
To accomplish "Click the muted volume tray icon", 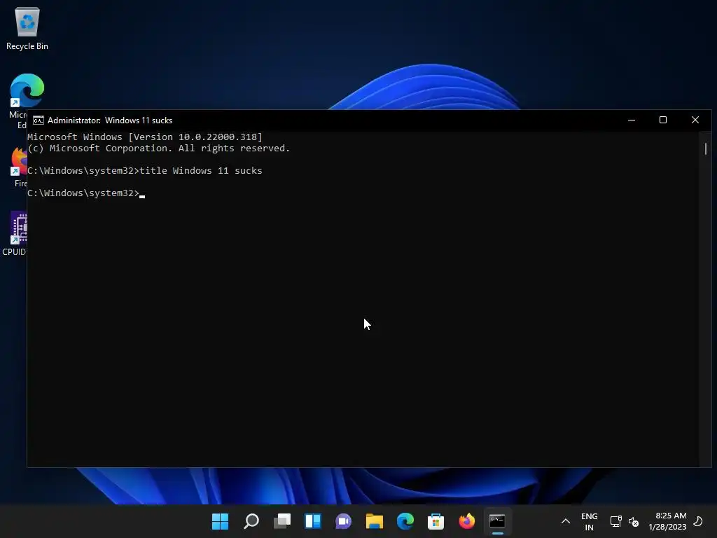I will click(x=633, y=521).
